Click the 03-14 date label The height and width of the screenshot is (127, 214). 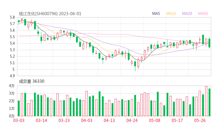point(41,120)
